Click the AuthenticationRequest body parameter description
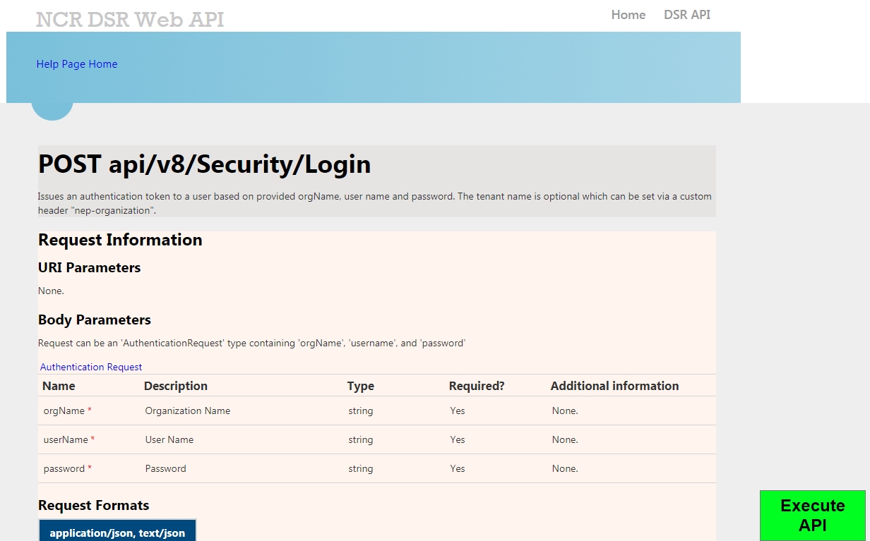The image size is (870, 541). [251, 344]
